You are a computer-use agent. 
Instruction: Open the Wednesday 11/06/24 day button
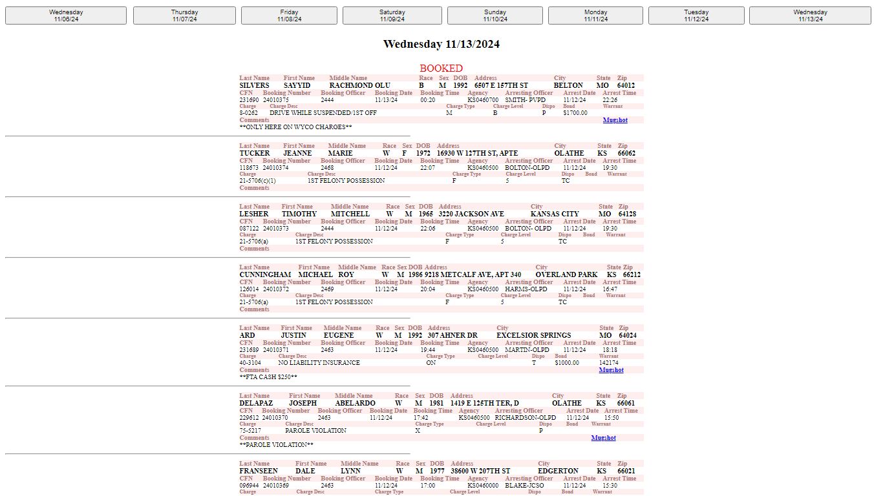pos(66,15)
